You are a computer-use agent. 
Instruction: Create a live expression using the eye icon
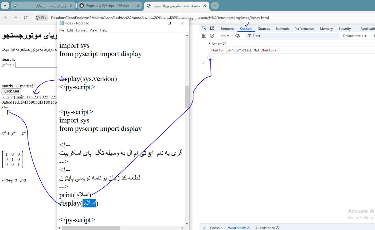point(238,36)
